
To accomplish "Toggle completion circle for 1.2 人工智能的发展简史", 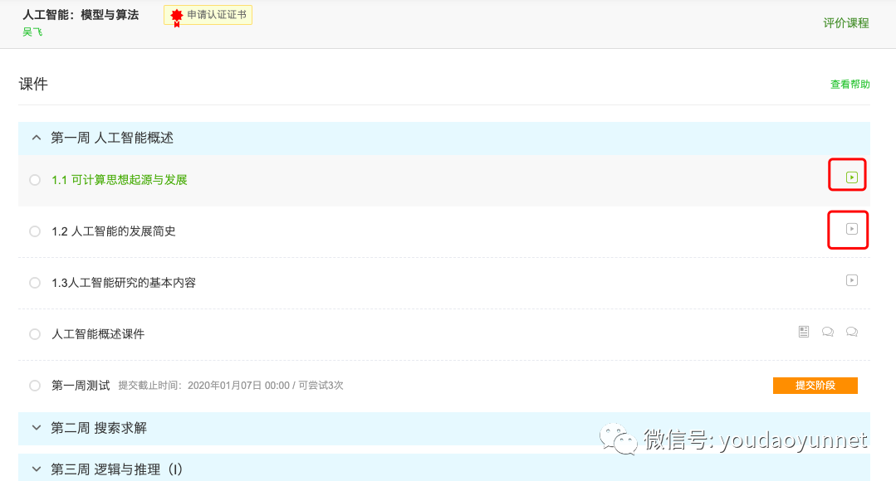I will pyautogui.click(x=35, y=231).
